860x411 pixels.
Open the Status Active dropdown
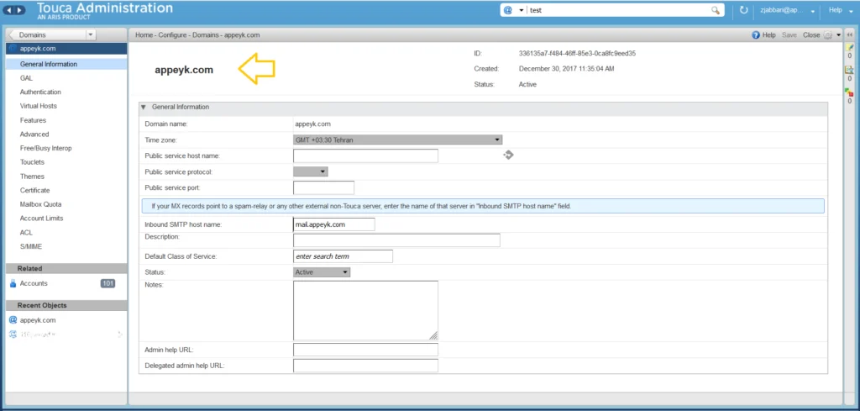(322, 272)
